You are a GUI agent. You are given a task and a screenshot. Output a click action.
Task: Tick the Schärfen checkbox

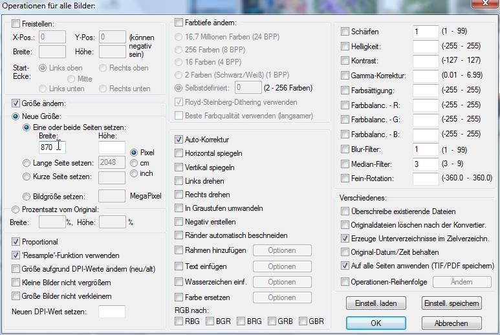pos(345,31)
